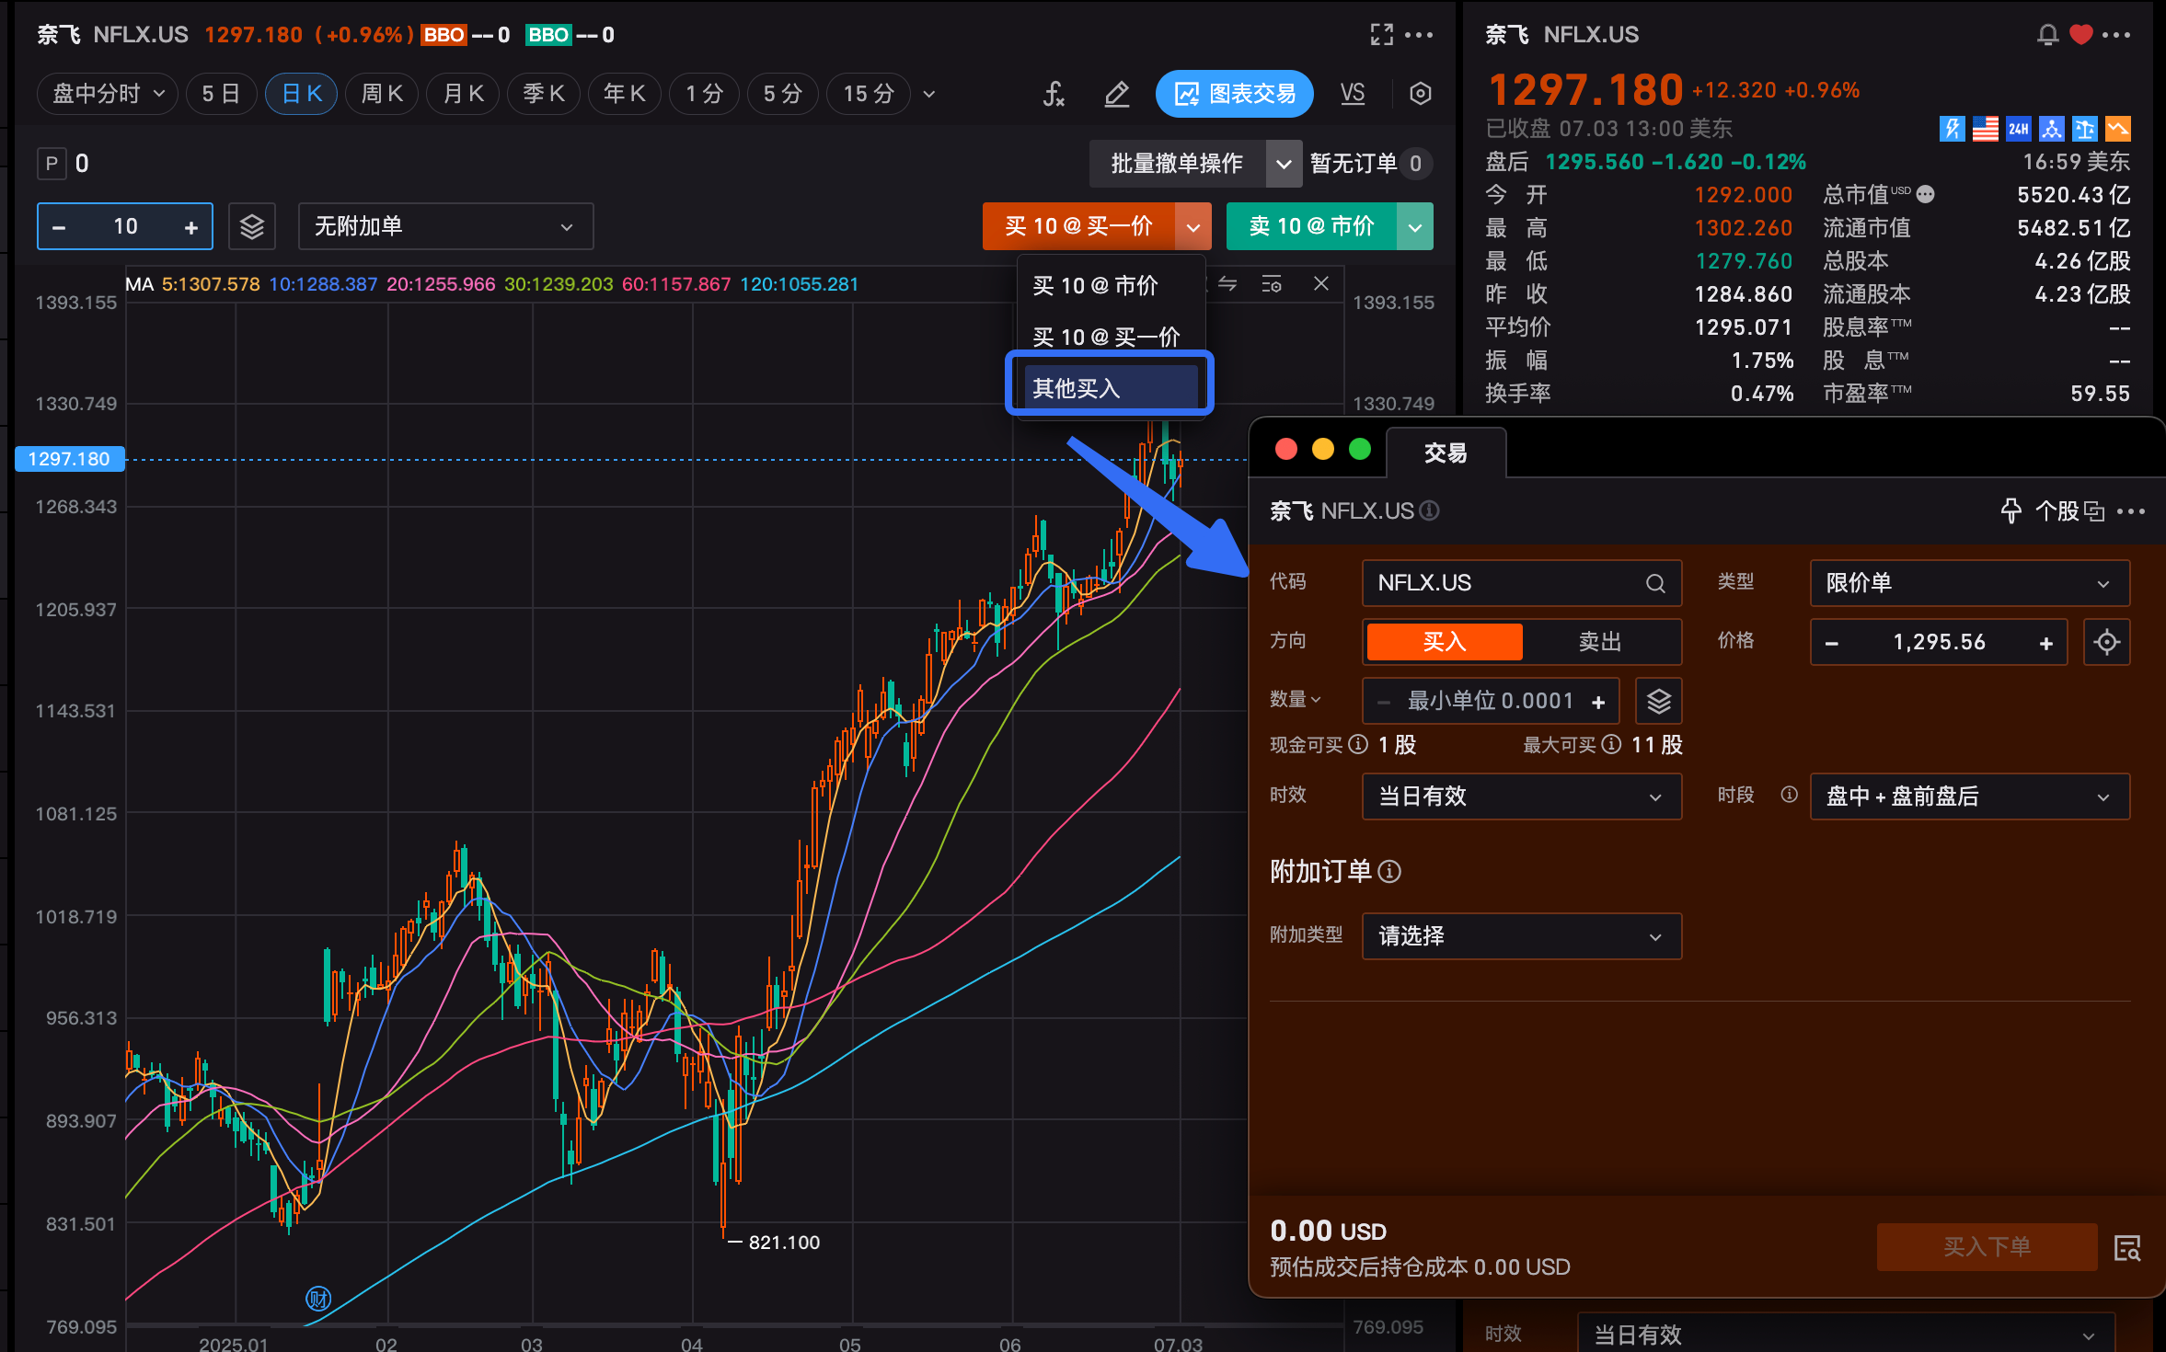Click the layers icon beside 数量 field
The height and width of the screenshot is (1352, 2166).
tap(1658, 701)
